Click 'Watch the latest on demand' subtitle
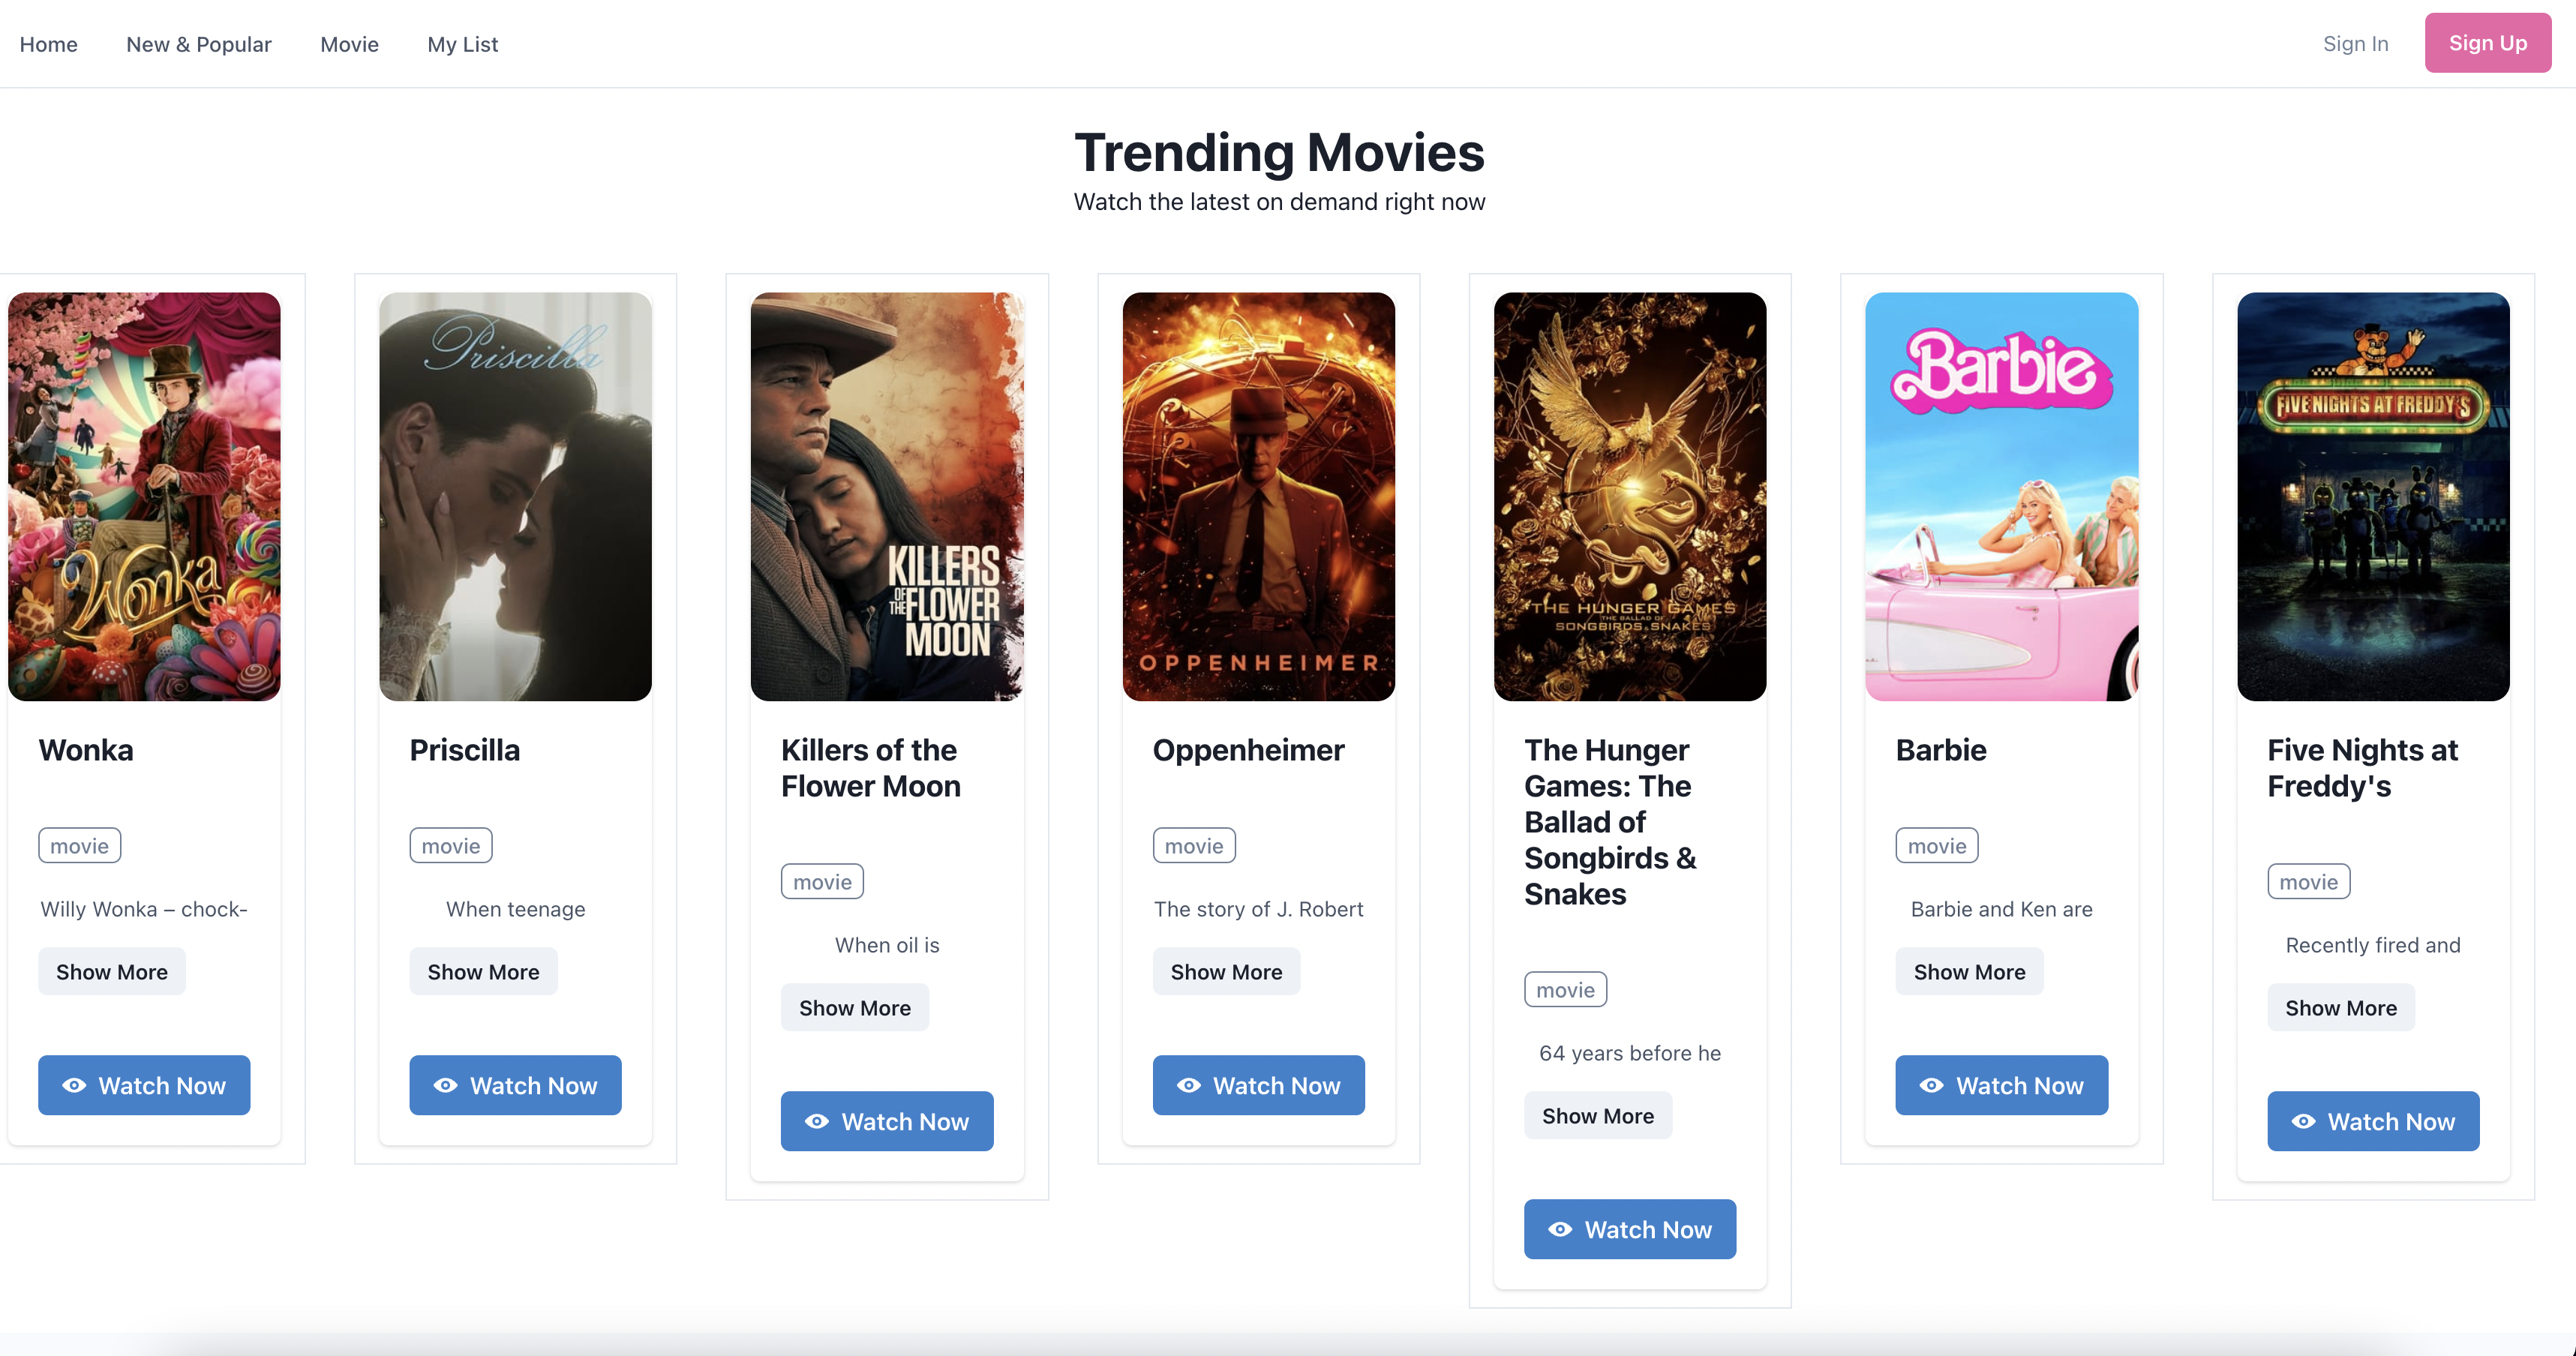 (1279, 201)
